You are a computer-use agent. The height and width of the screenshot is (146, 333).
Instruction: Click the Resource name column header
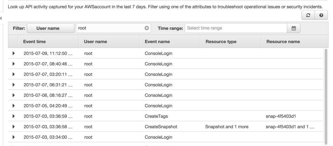point(283,41)
